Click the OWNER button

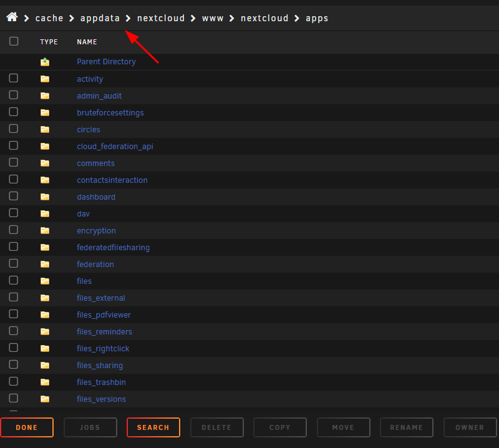470,427
